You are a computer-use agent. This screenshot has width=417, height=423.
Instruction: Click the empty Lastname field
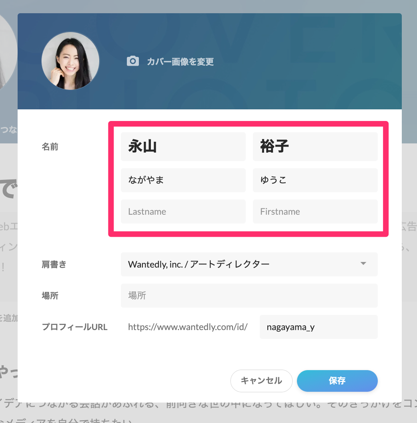183,211
